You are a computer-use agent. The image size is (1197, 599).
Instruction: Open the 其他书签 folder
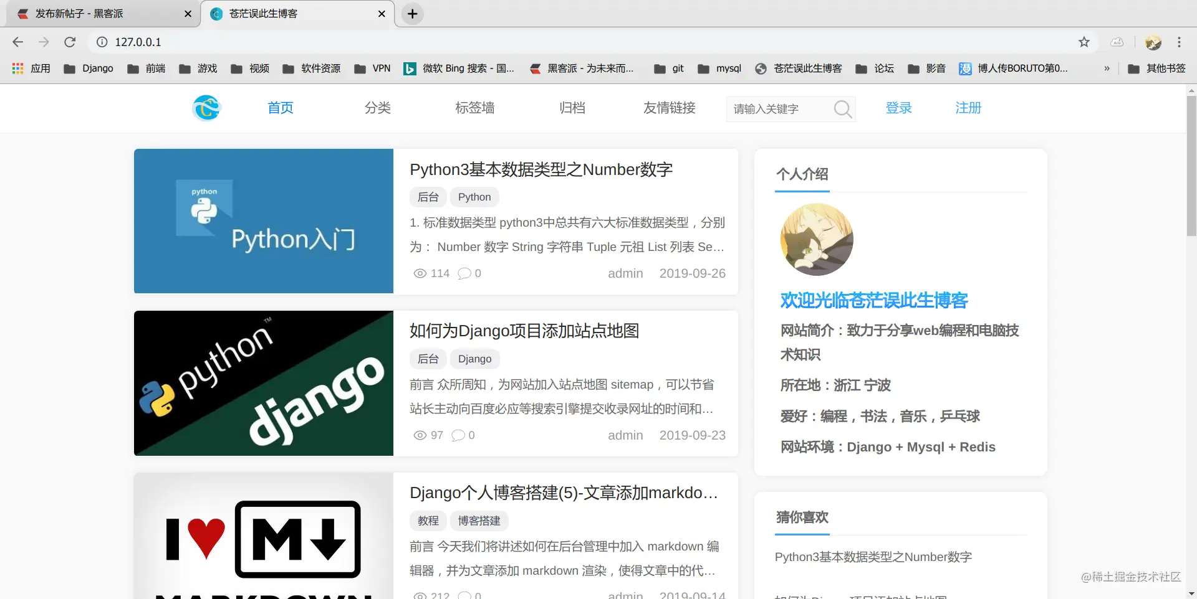(x=1157, y=68)
